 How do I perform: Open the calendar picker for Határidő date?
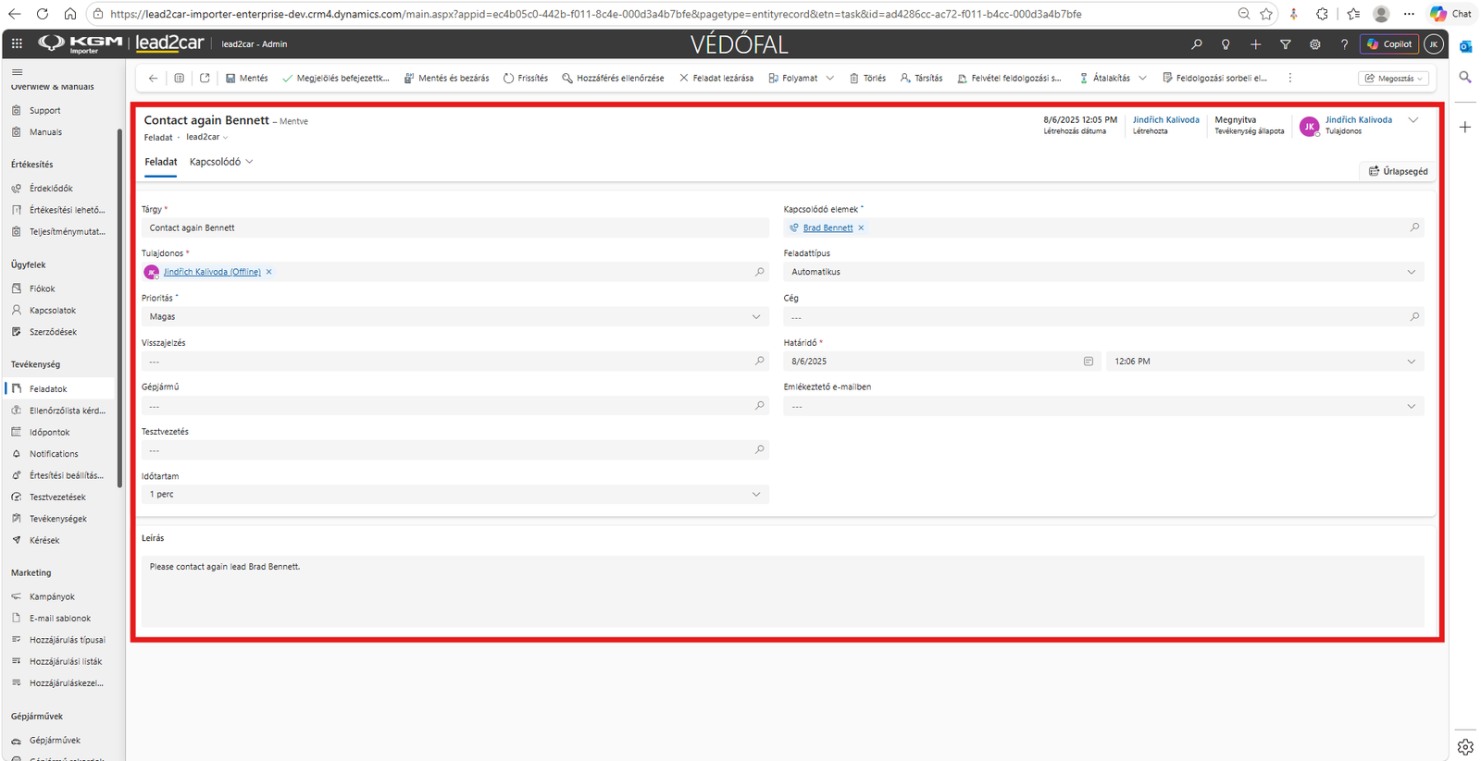click(1089, 362)
